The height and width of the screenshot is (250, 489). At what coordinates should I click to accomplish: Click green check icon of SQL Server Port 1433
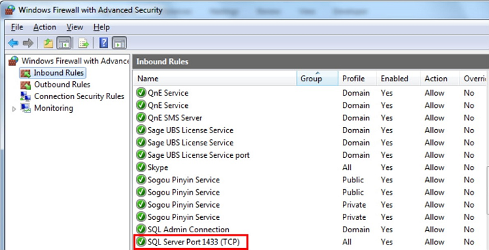point(141,242)
